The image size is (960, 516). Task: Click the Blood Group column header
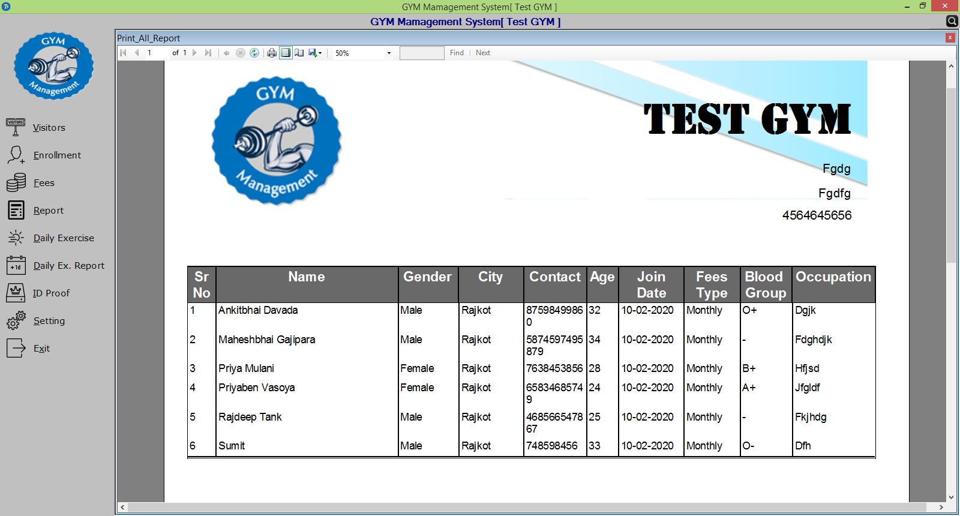tap(766, 284)
